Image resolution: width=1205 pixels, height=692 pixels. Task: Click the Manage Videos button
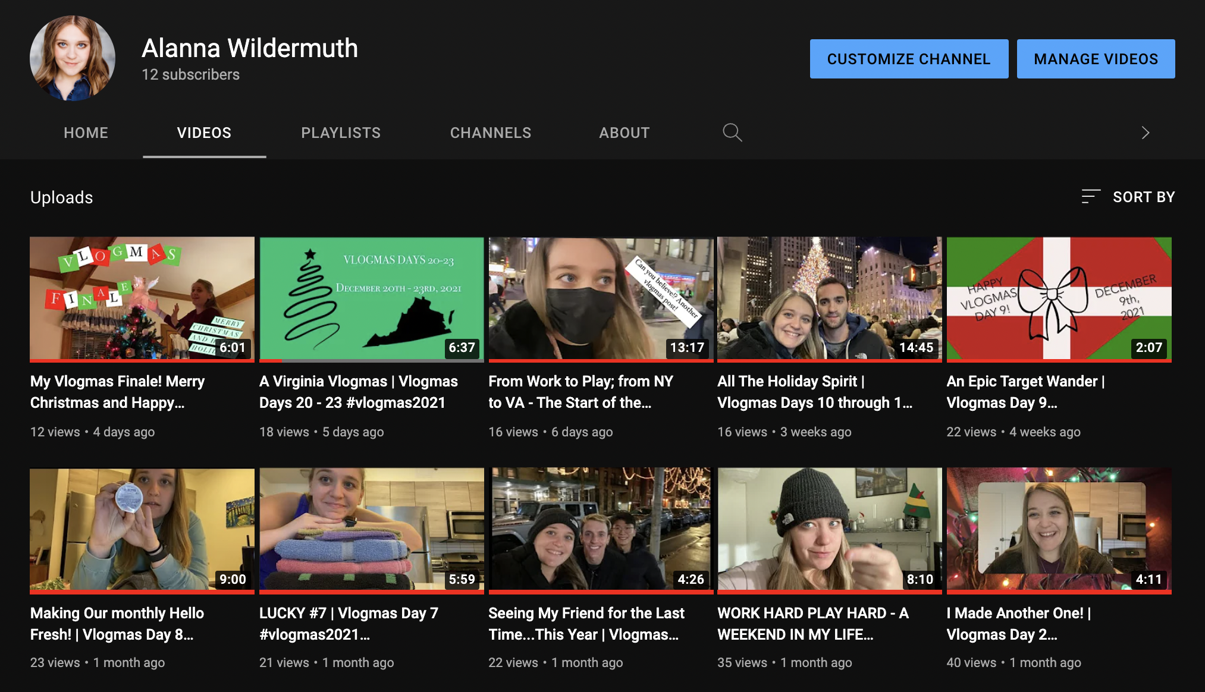(x=1096, y=59)
